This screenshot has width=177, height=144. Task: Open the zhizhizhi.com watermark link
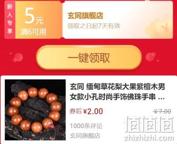(149, 138)
